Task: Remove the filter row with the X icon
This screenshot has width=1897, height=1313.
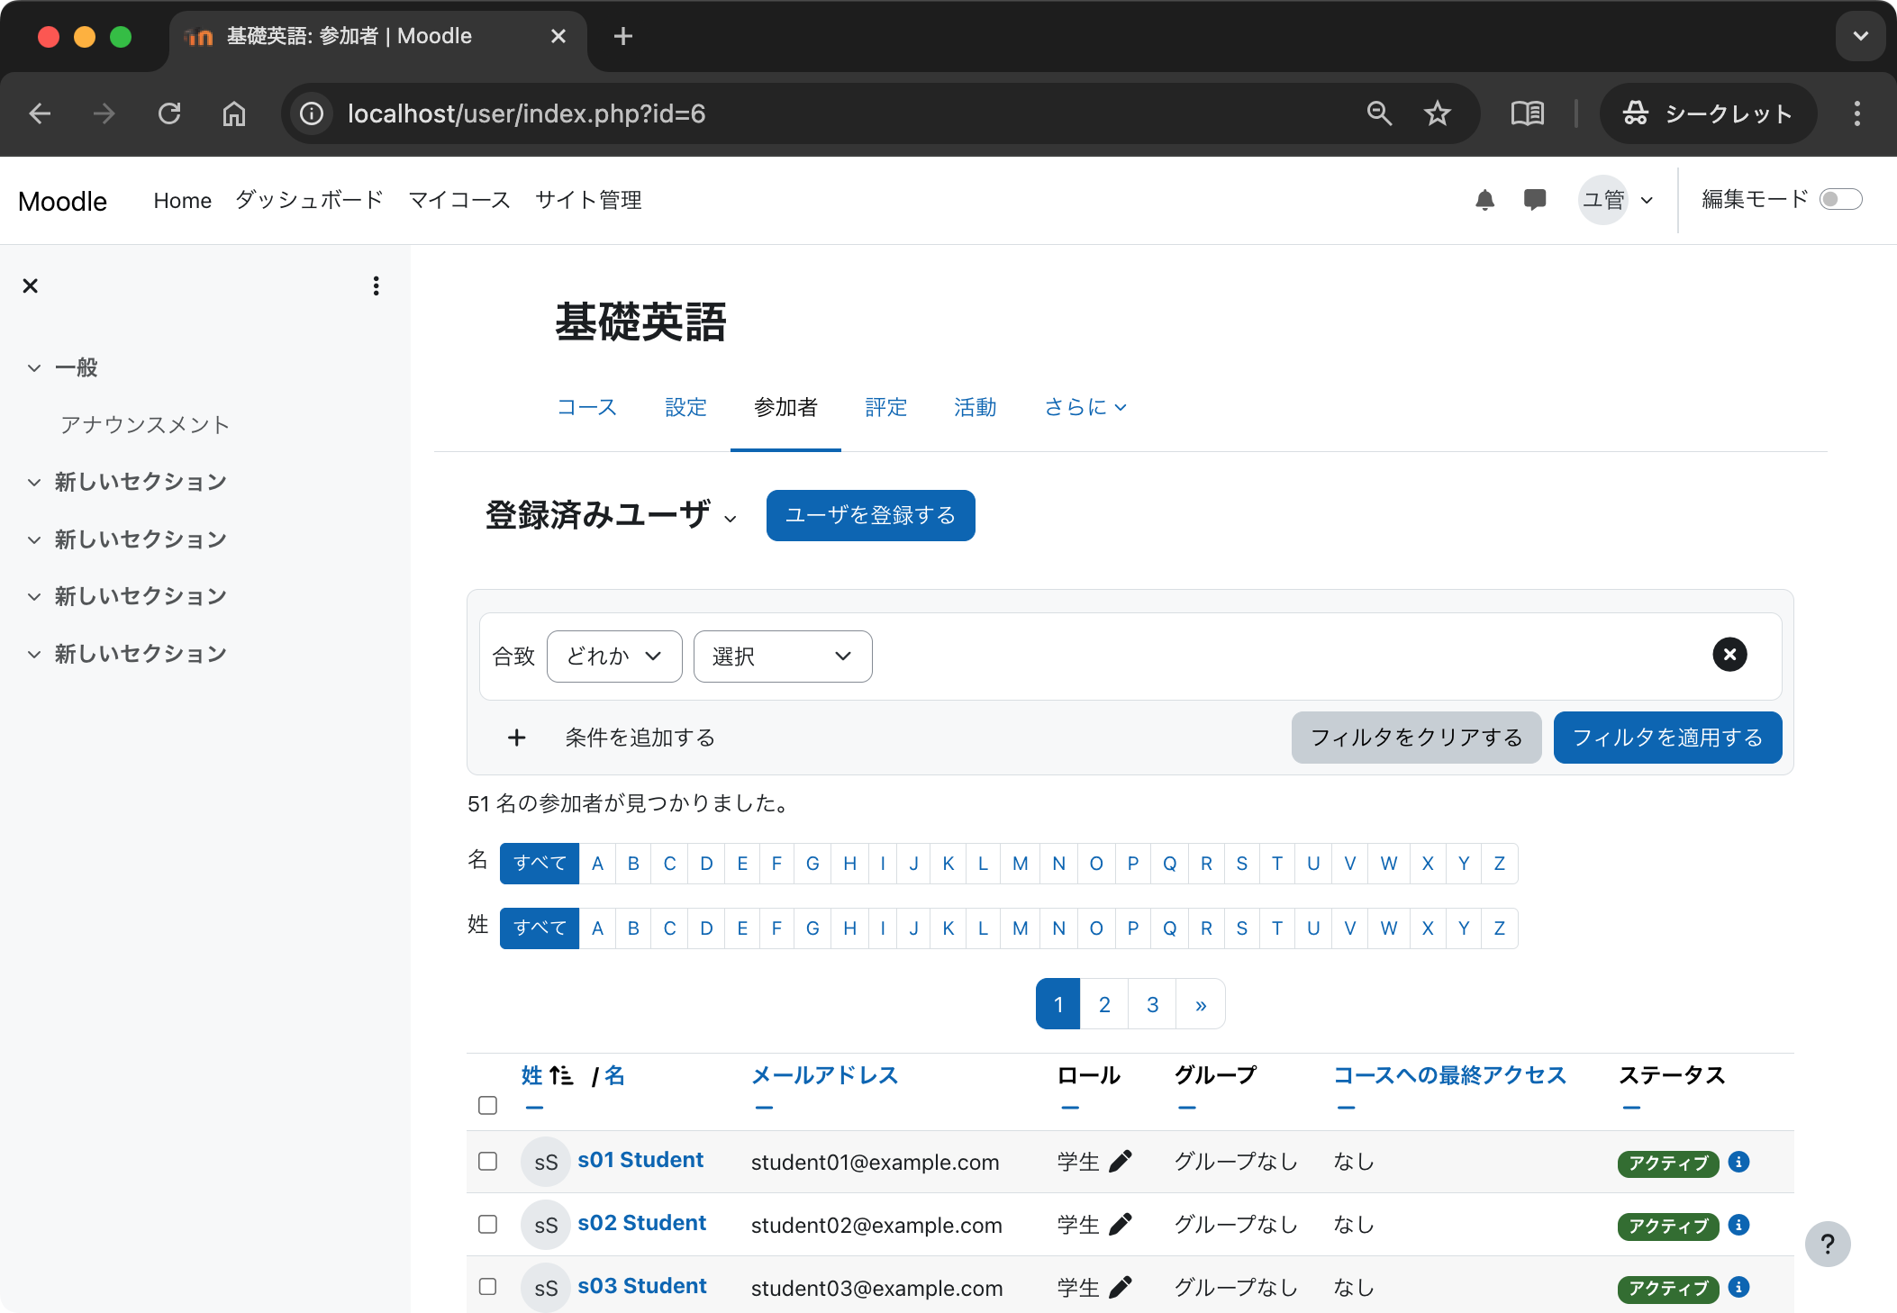Action: (1729, 655)
